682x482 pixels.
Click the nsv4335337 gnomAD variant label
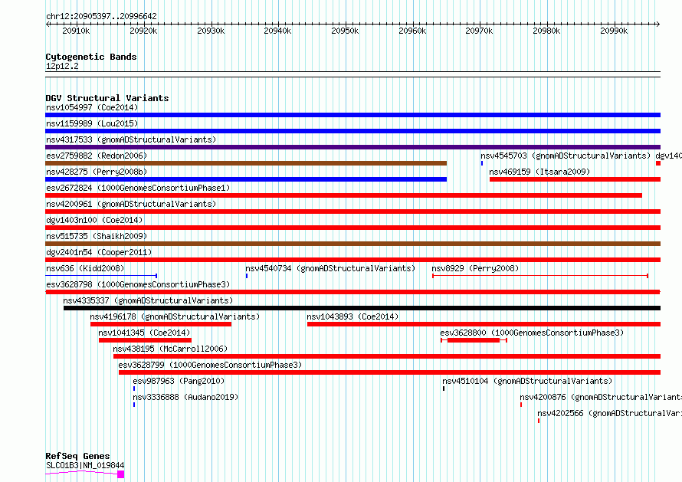[x=148, y=300]
